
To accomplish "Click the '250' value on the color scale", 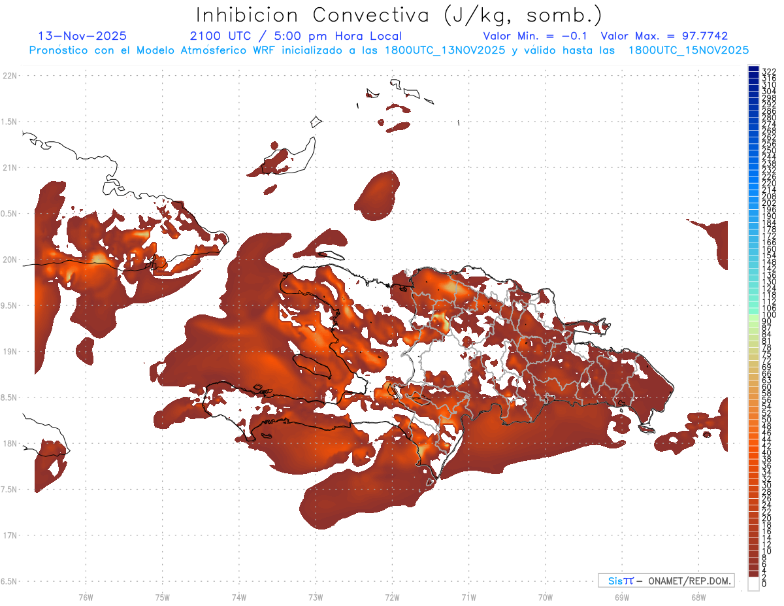I will (769, 150).
